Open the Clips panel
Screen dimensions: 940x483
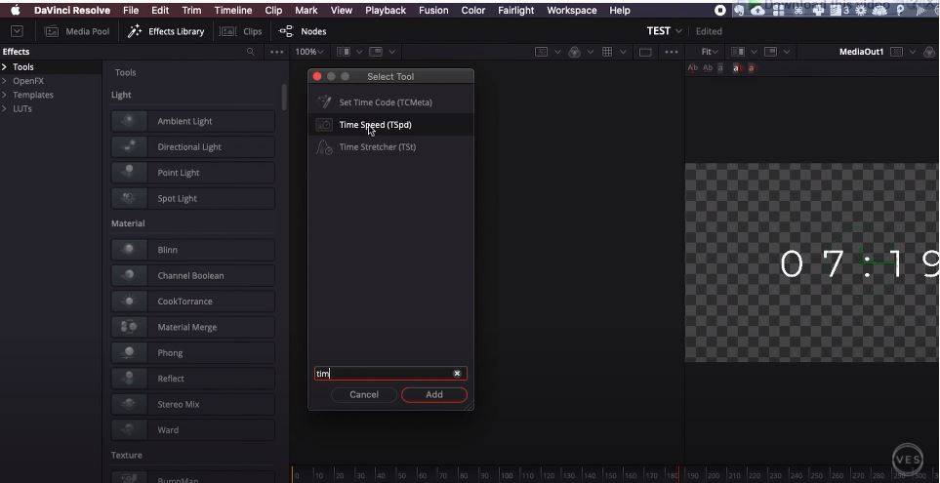(x=240, y=31)
